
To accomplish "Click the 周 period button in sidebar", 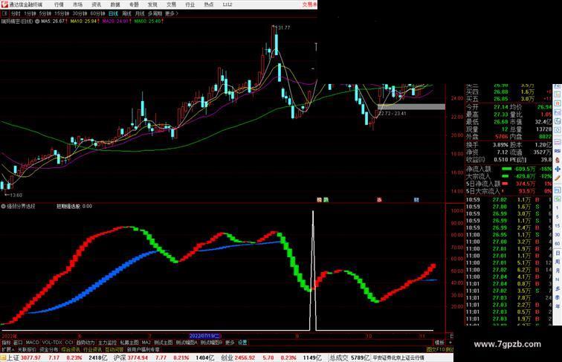I will click(x=558, y=262).
